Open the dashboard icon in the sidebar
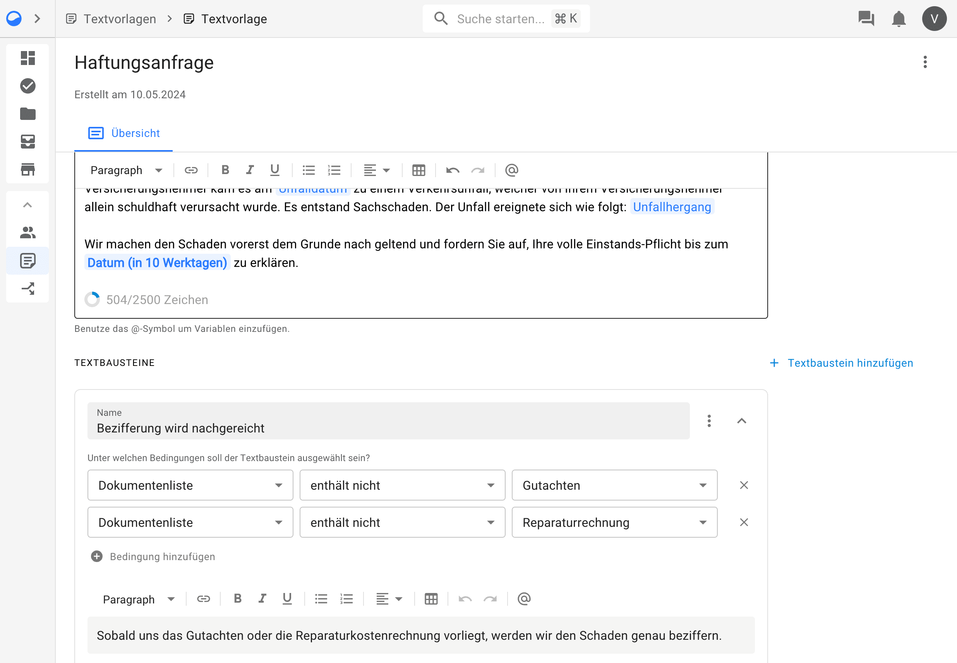This screenshot has height=663, width=957. pos(28,58)
